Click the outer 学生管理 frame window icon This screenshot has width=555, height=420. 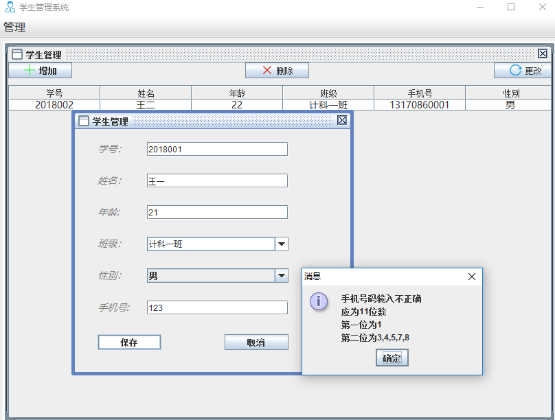(17, 54)
